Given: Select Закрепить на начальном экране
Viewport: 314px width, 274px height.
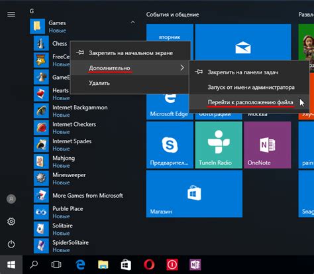Looking at the screenshot, I should [x=131, y=53].
